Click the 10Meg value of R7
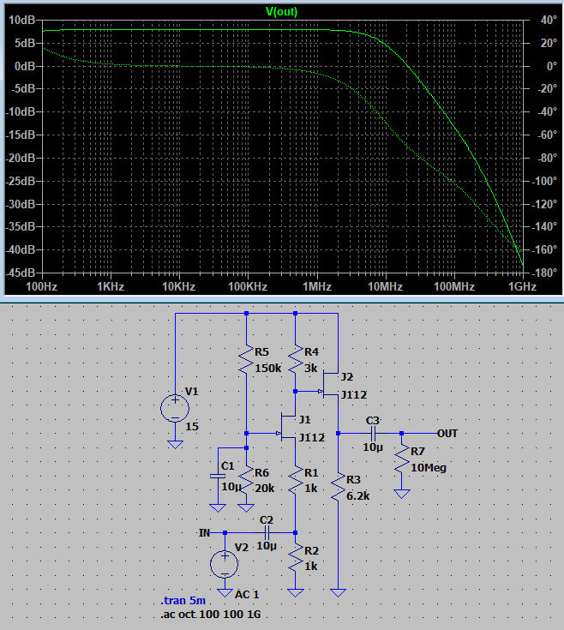Viewport: 564px width, 630px height. (x=429, y=468)
